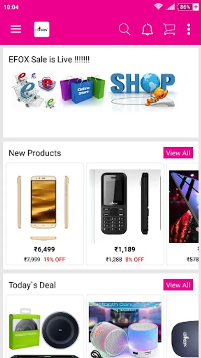Image resolution: width=201 pixels, height=358 pixels.
Task: Open the shopping cart icon
Action: [x=169, y=29]
